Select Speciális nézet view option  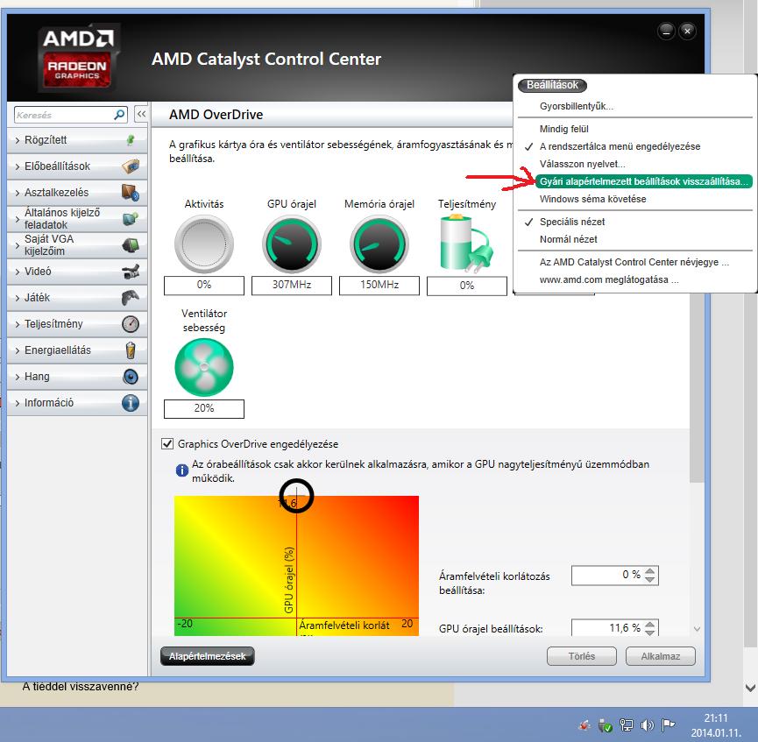pos(572,222)
